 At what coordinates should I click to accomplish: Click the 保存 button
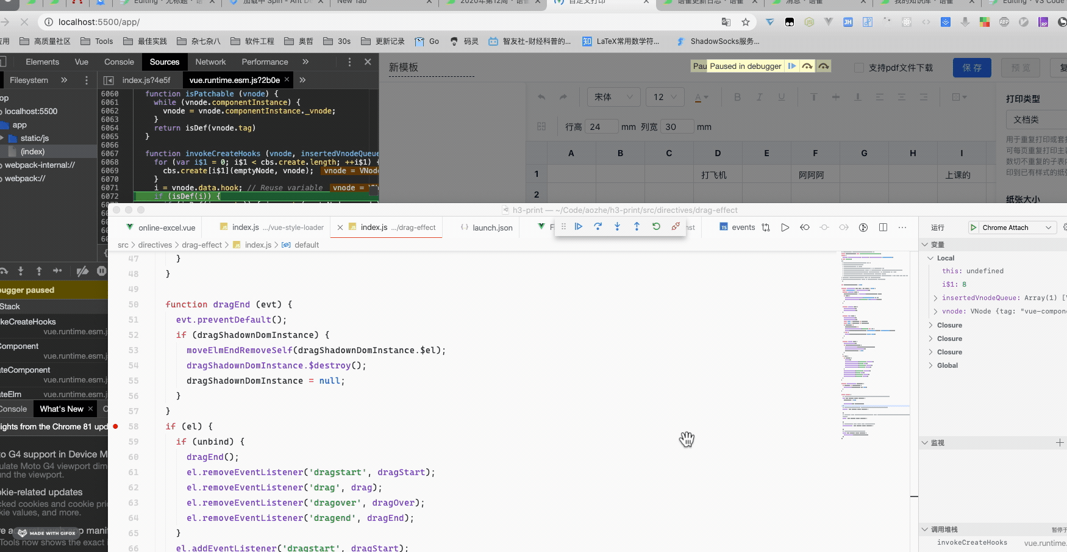[x=972, y=68]
